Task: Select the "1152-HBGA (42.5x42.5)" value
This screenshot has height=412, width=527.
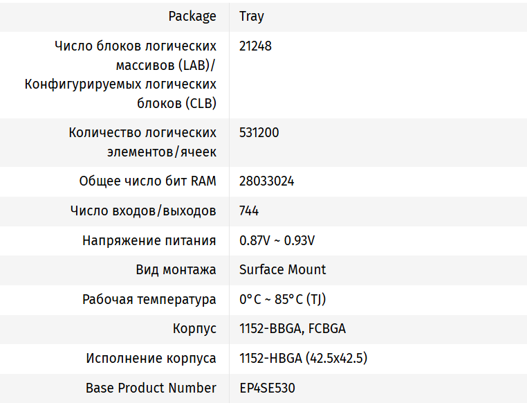Action: 303,358
